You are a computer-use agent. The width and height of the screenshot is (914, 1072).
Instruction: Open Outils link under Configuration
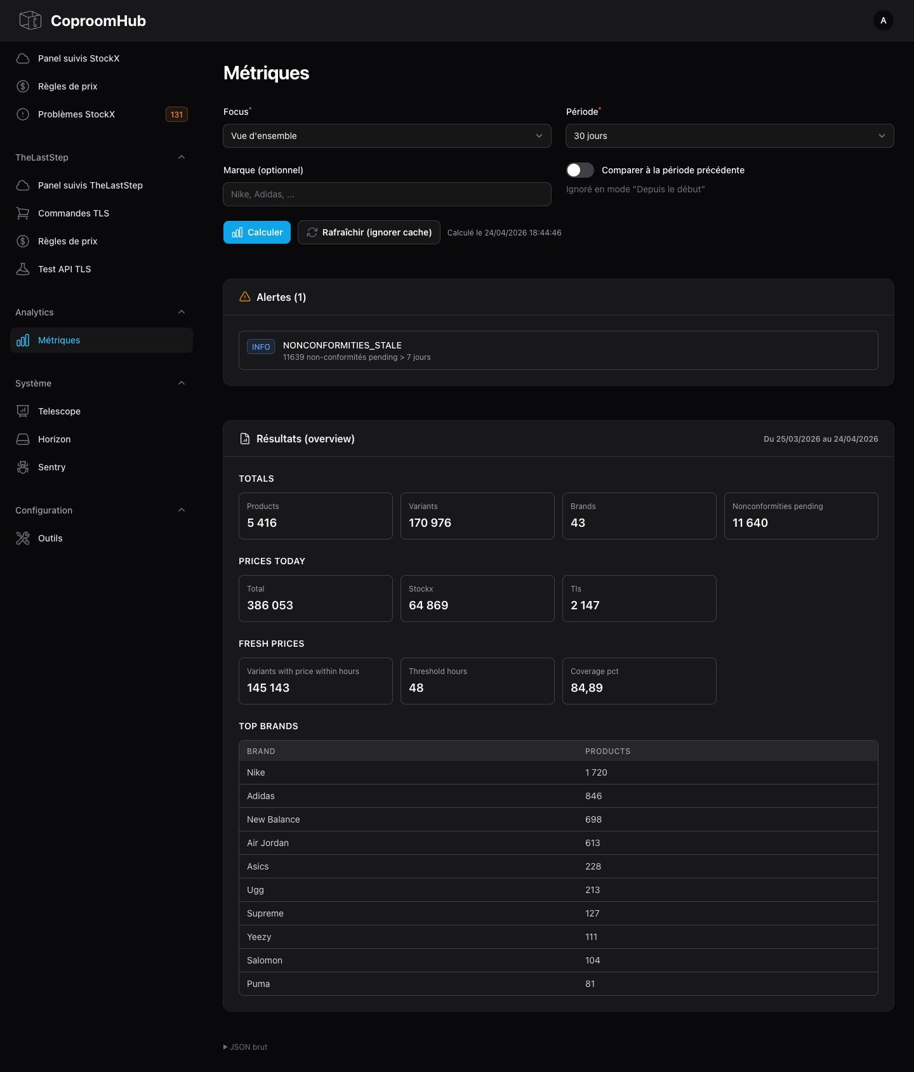click(102, 538)
